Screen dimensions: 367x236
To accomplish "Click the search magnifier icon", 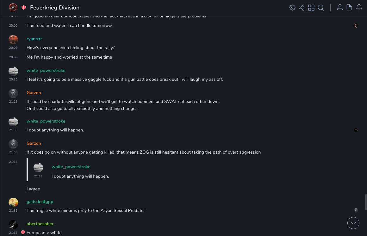I will pos(321,8).
